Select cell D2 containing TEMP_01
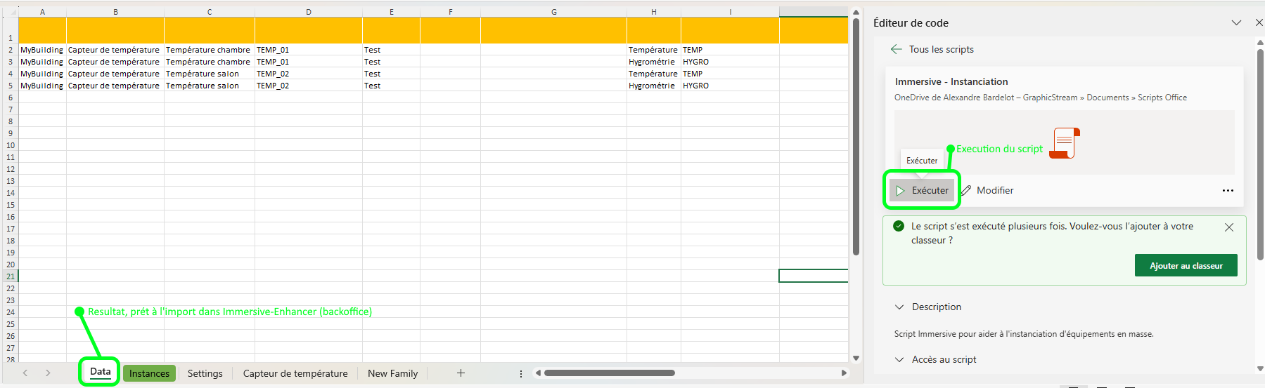 click(x=308, y=50)
